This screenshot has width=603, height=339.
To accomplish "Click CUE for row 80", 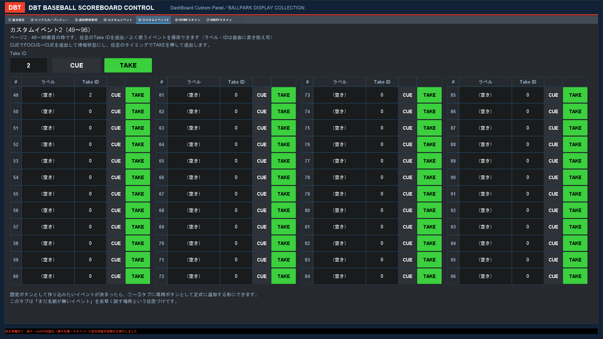I will coord(407,210).
